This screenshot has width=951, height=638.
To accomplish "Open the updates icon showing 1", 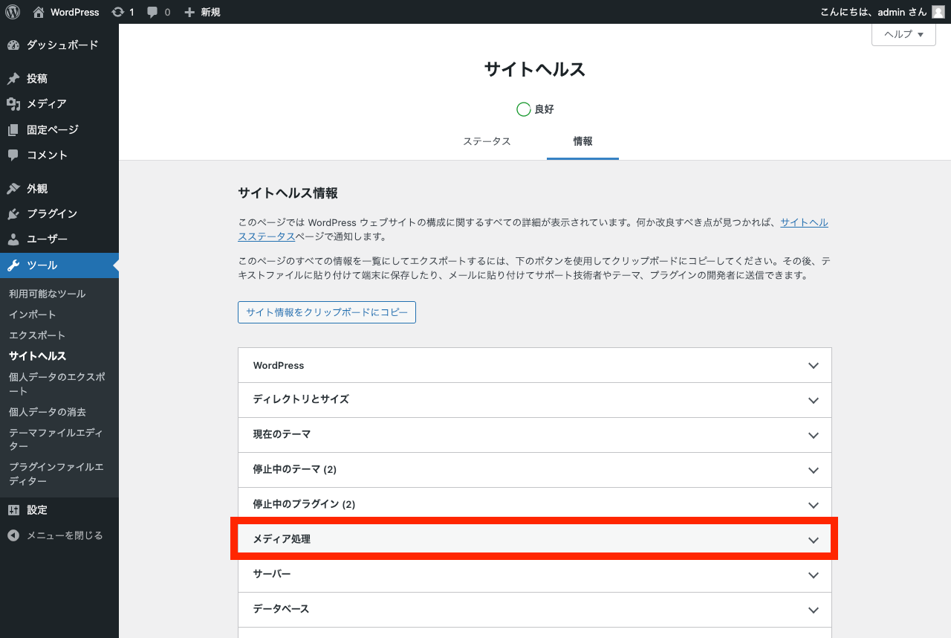I will [x=117, y=12].
